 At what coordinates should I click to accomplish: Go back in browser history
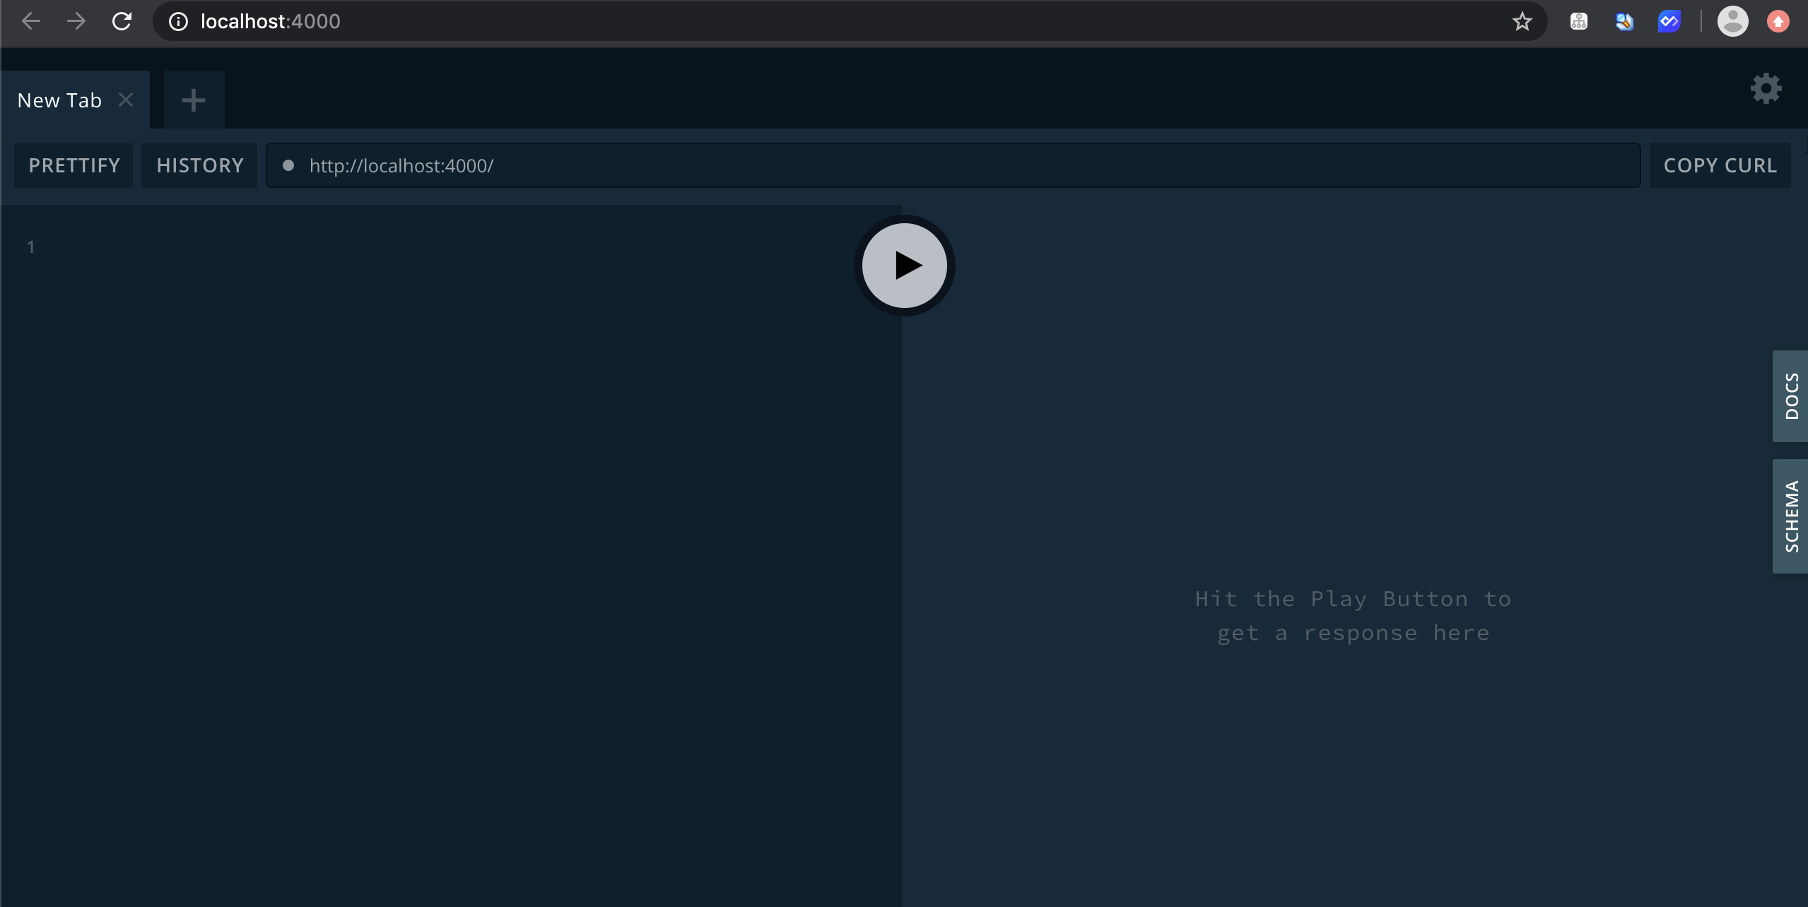pyautogui.click(x=31, y=21)
